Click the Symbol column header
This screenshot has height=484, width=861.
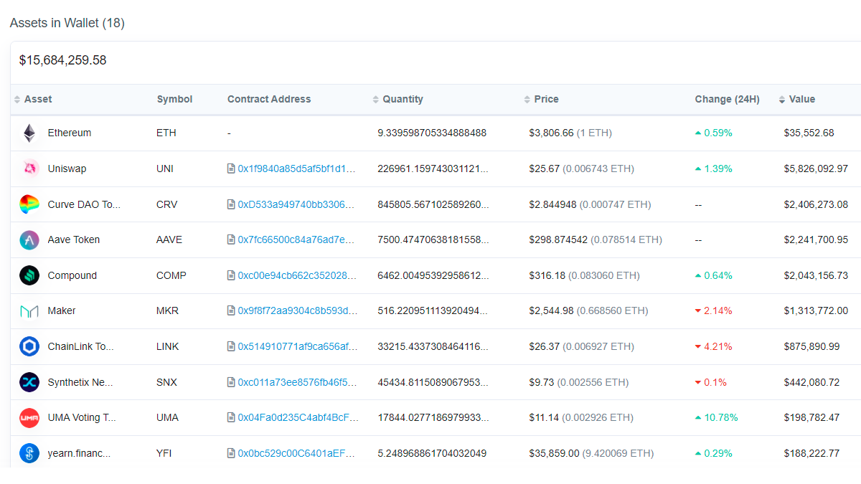click(x=174, y=99)
